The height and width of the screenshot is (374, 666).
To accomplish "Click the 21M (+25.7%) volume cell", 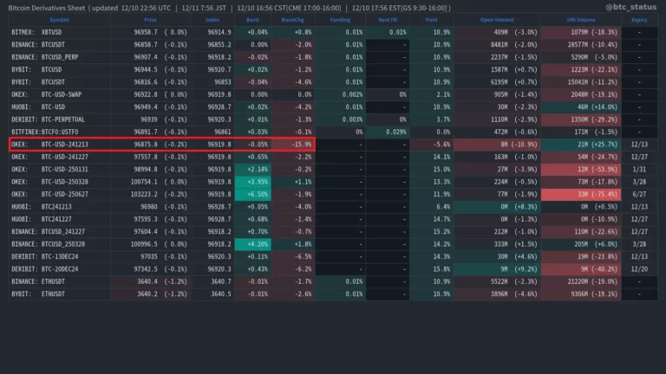I will pyautogui.click(x=581, y=145).
